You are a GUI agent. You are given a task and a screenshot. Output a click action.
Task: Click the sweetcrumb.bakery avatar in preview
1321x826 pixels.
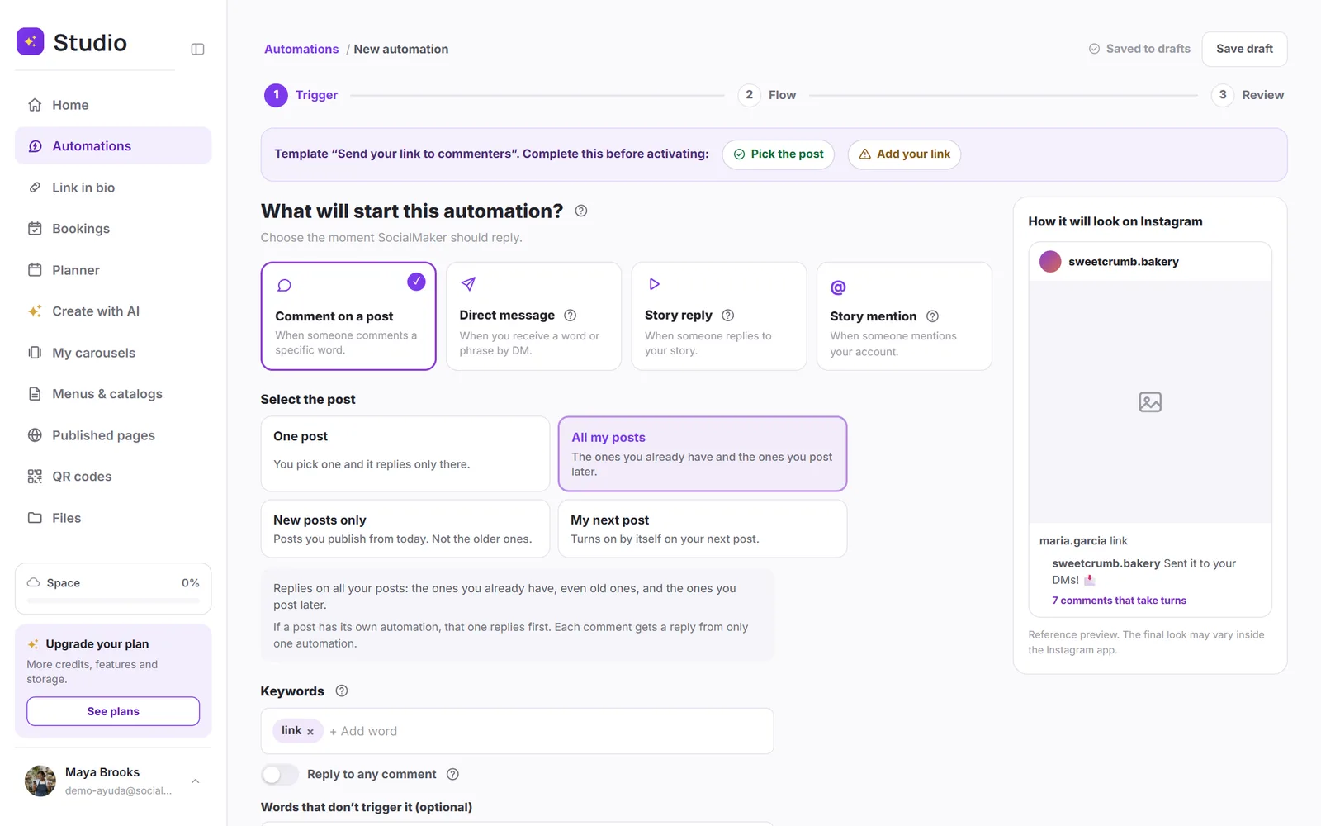tap(1050, 262)
